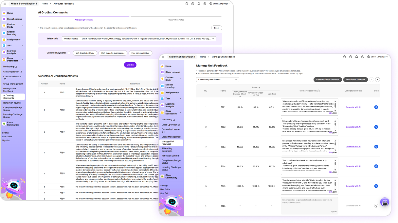398x223 pixels.
Task: Click Special Learning icon in AI Course Feedback sidebar
Action: click(4, 33)
